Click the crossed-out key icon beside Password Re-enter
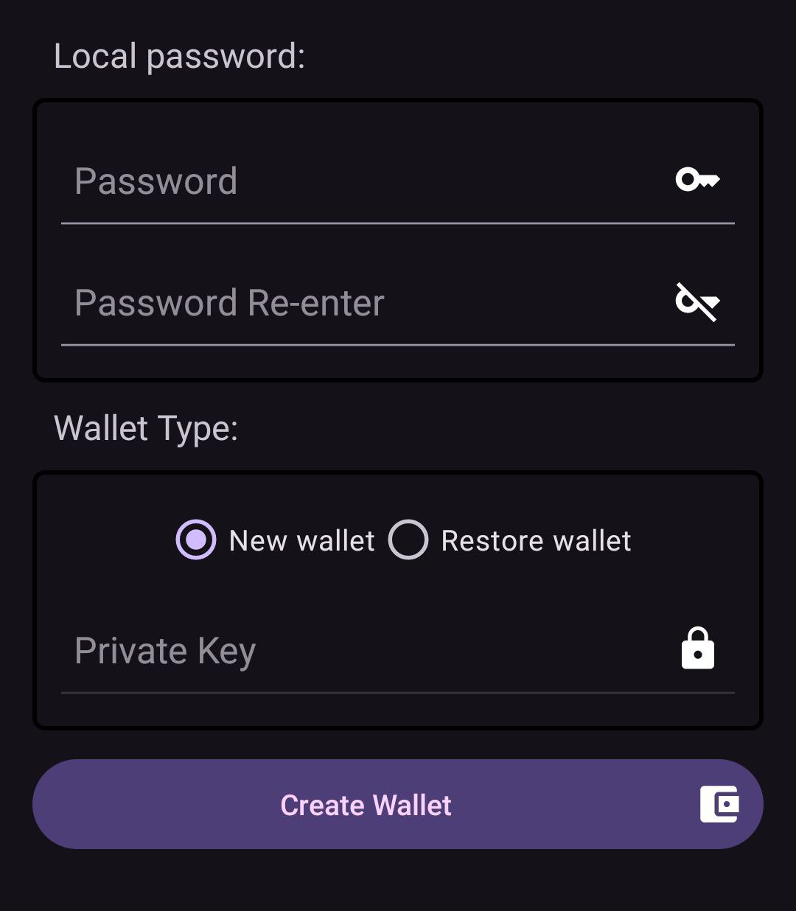The image size is (796, 911). click(697, 301)
